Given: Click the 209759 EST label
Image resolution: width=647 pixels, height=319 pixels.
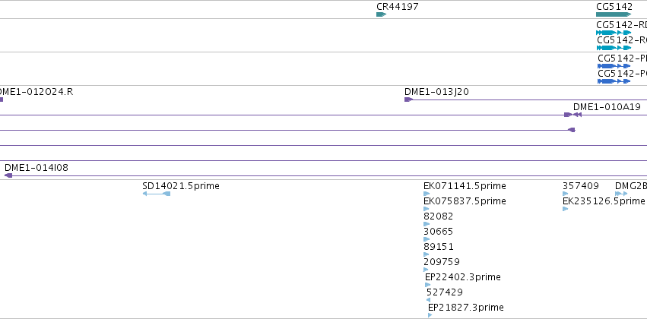Looking at the screenshot, I should (x=442, y=262).
